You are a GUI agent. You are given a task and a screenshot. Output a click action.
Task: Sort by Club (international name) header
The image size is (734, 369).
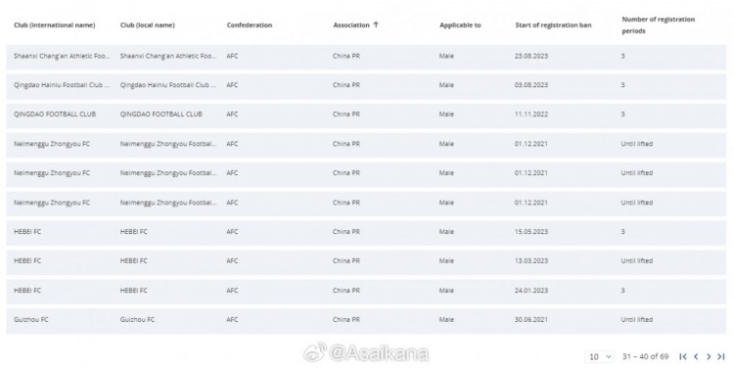point(54,25)
